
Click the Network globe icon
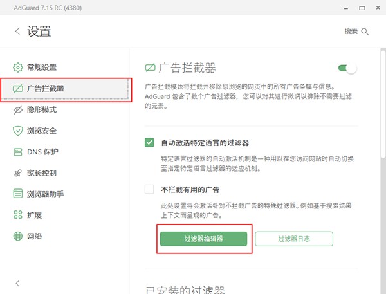(x=17, y=236)
